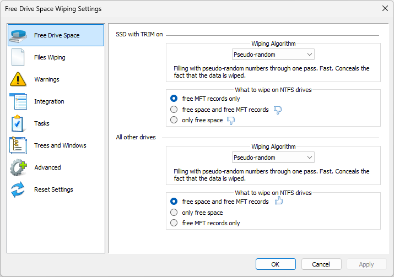The width and height of the screenshot is (394, 277).
Task: Click the Warnings yellow triangle icon
Action: (x=18, y=79)
